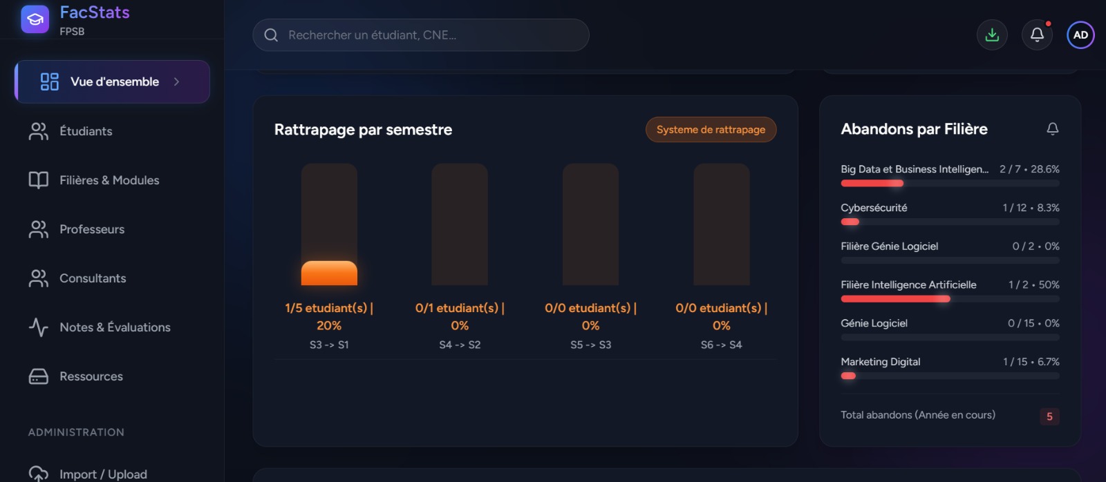
Task: Click the Total abandons count badge 5
Action: [1049, 416]
